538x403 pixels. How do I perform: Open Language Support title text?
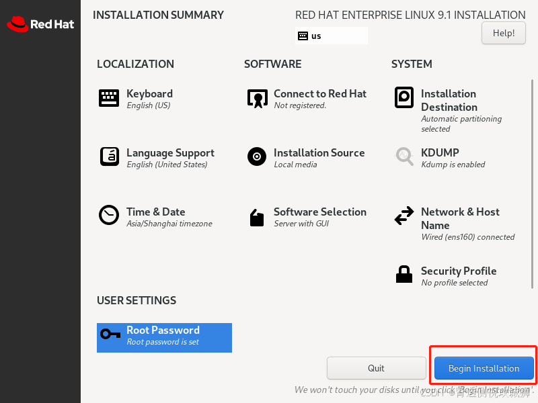click(x=171, y=153)
